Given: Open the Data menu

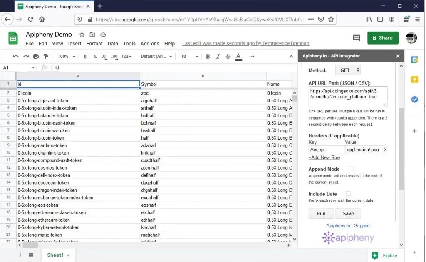Looking at the screenshot, I should (113, 44).
